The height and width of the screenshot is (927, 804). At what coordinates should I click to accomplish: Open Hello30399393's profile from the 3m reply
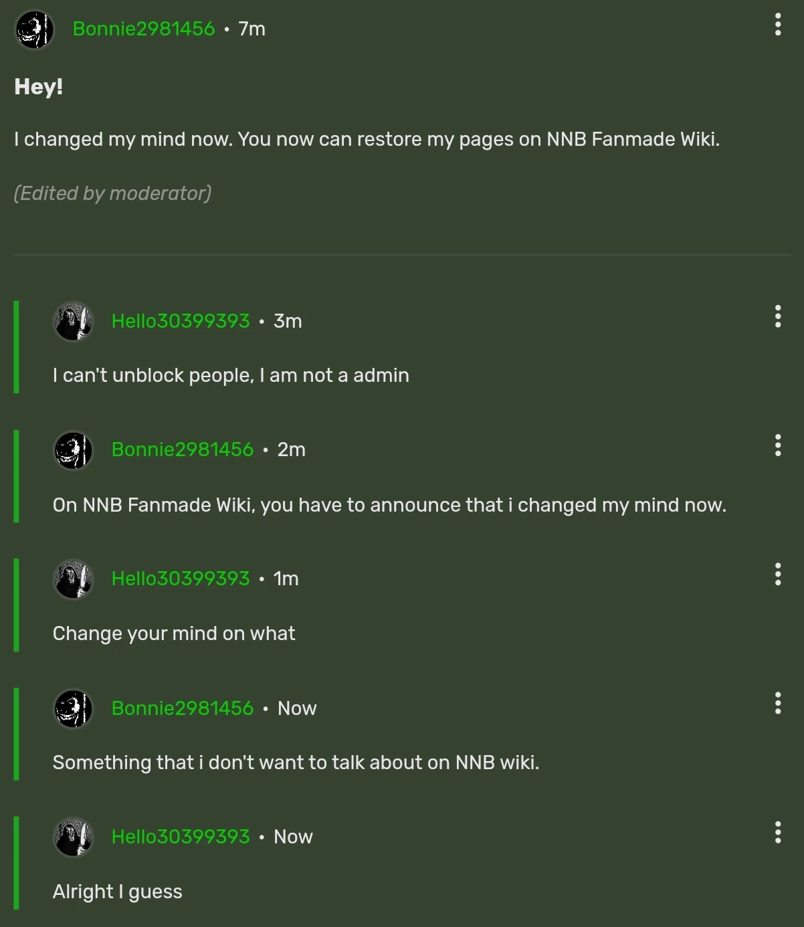pos(181,321)
